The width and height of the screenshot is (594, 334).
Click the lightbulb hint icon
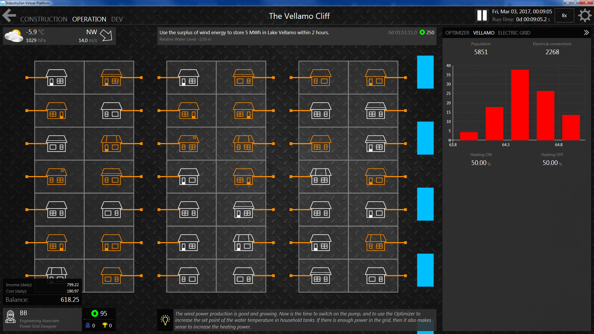[165, 320]
